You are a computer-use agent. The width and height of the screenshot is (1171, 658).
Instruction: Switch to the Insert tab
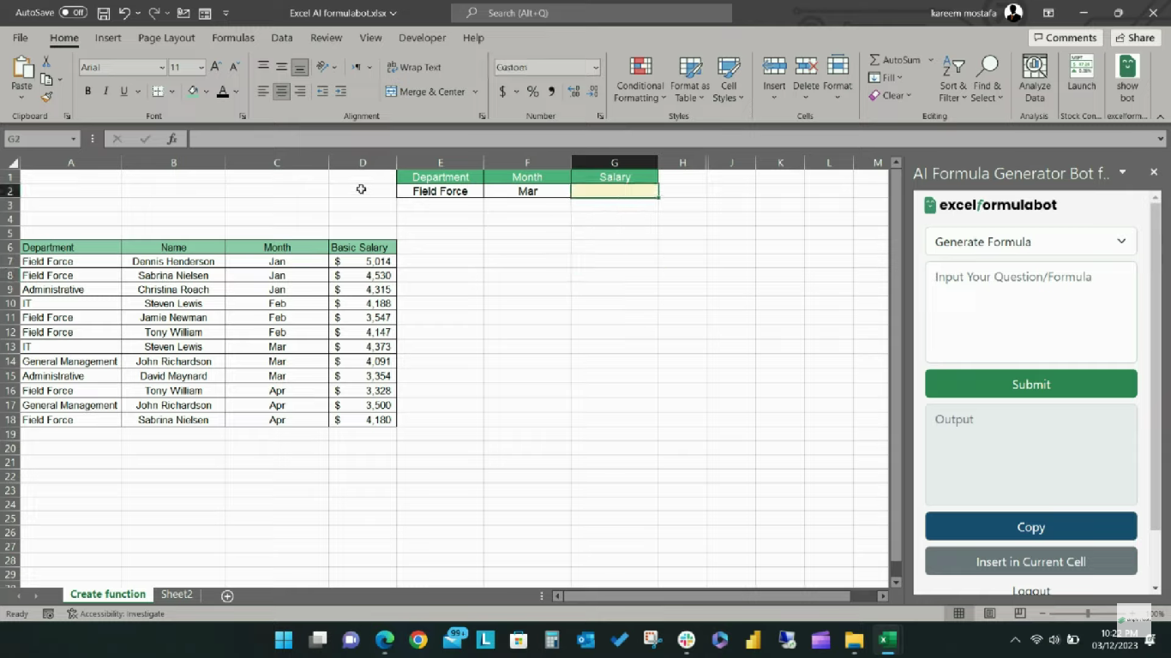click(x=108, y=38)
